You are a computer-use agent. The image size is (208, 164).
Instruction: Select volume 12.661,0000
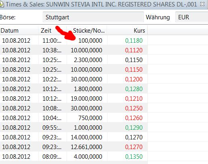click(x=86, y=147)
